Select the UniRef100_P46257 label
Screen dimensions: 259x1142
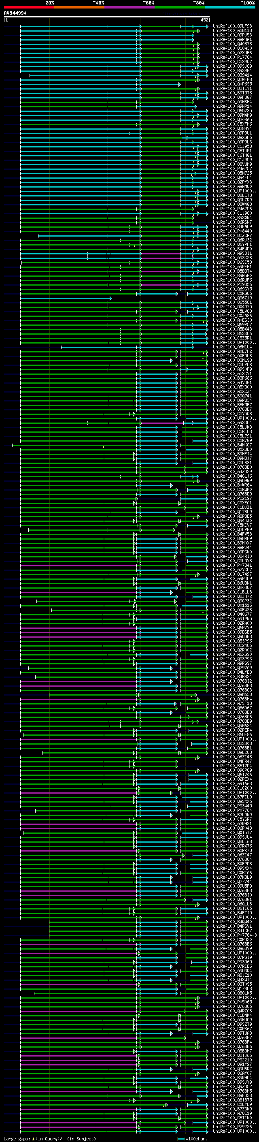click(232, 169)
